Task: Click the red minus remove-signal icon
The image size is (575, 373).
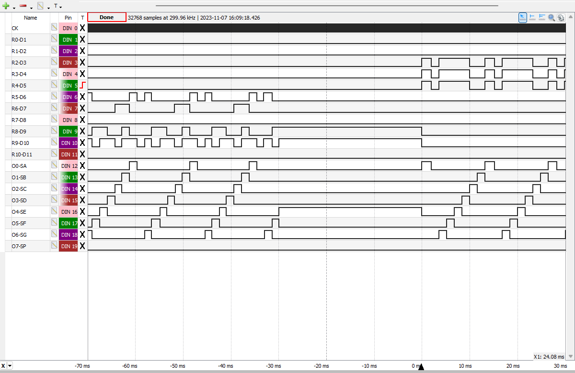Action: (23, 6)
